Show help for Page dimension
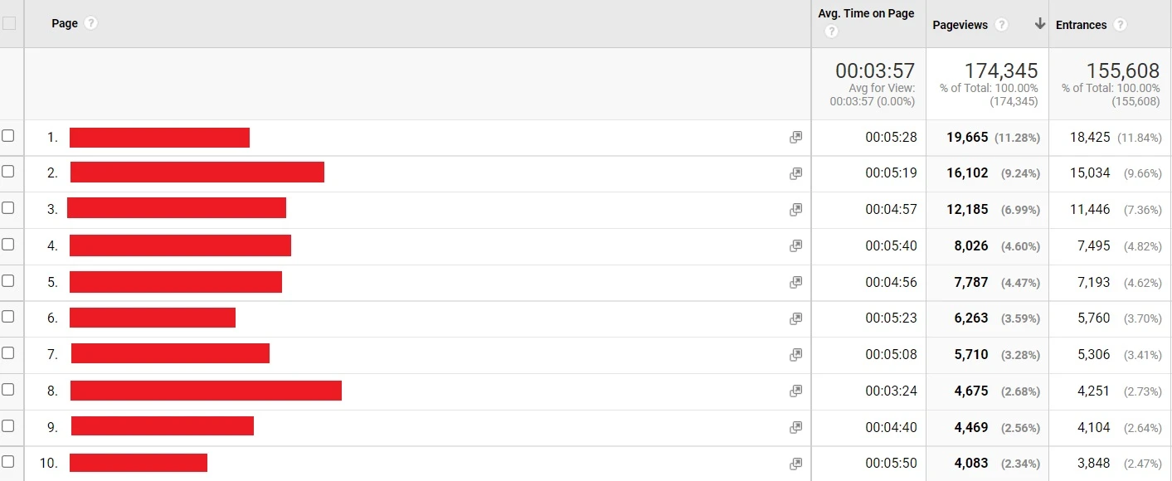Viewport: 1172px width, 481px height. pyautogui.click(x=91, y=23)
